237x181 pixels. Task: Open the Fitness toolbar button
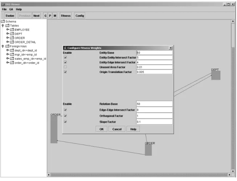click(66, 16)
